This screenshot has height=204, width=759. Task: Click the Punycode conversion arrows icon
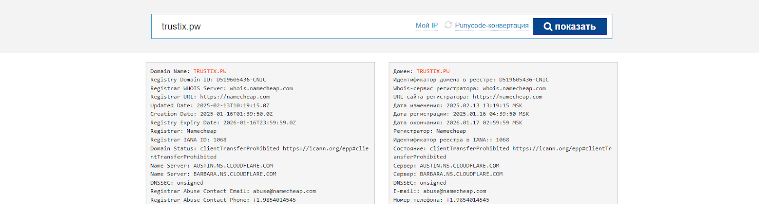tap(448, 25)
